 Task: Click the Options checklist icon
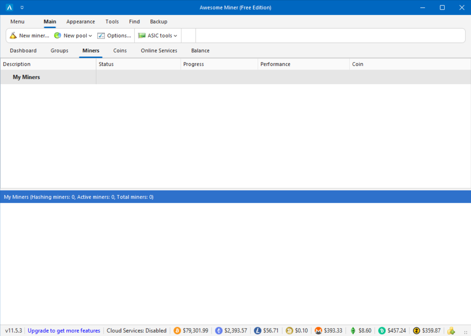[x=101, y=36]
